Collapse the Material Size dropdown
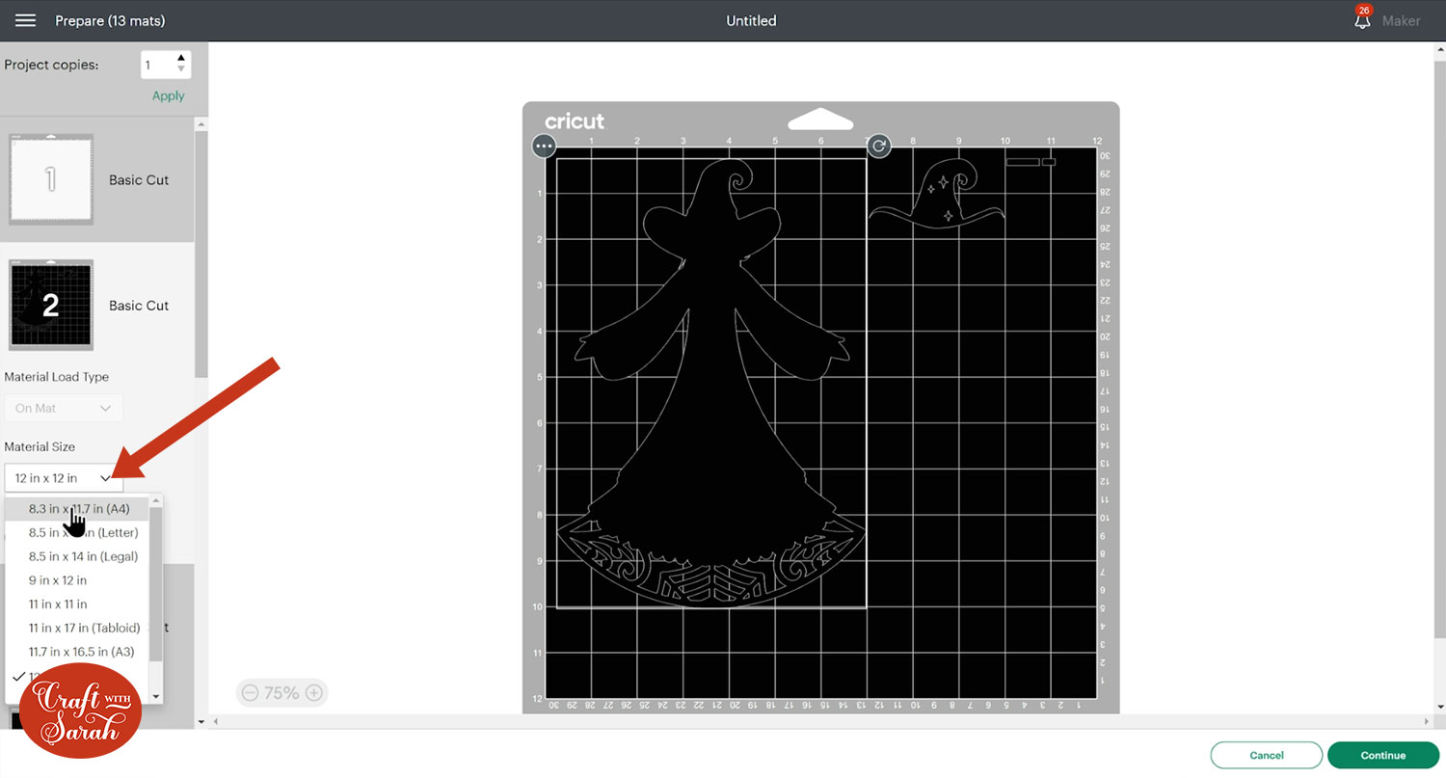The width and height of the screenshot is (1446, 778). [x=64, y=478]
